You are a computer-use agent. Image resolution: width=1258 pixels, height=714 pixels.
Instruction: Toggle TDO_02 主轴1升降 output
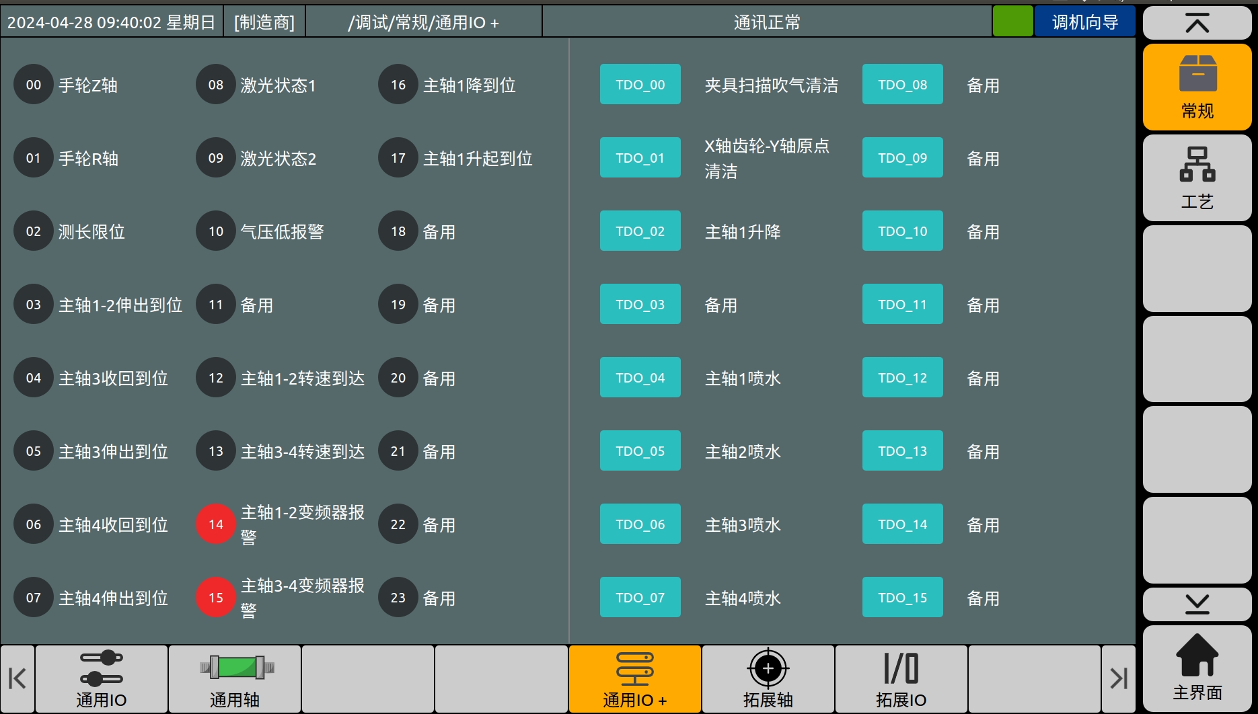coord(640,231)
